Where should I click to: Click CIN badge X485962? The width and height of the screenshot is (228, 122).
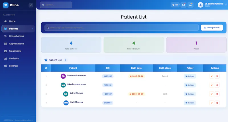[108, 76]
